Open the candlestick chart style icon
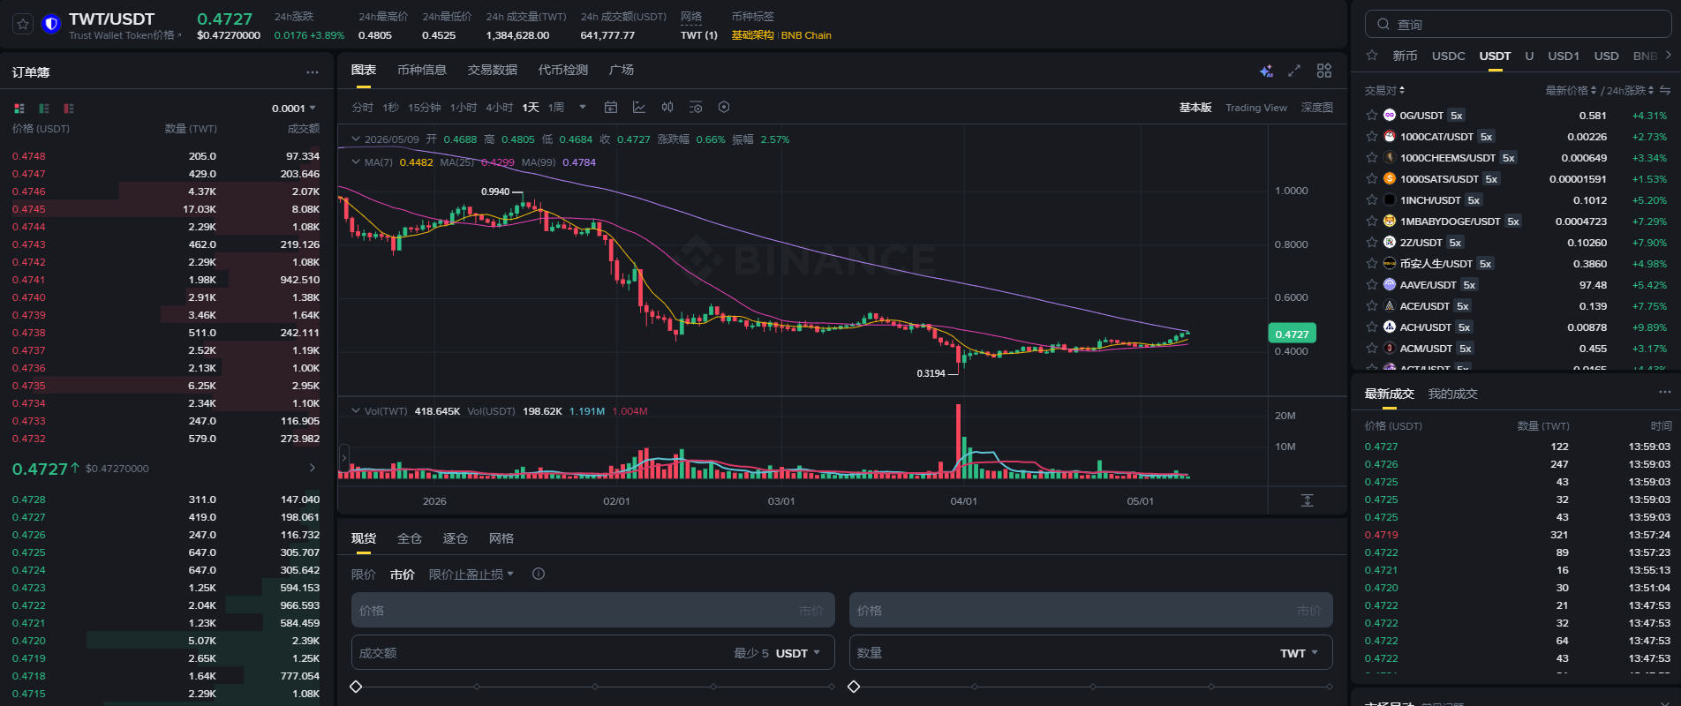This screenshot has width=1681, height=706. click(667, 108)
